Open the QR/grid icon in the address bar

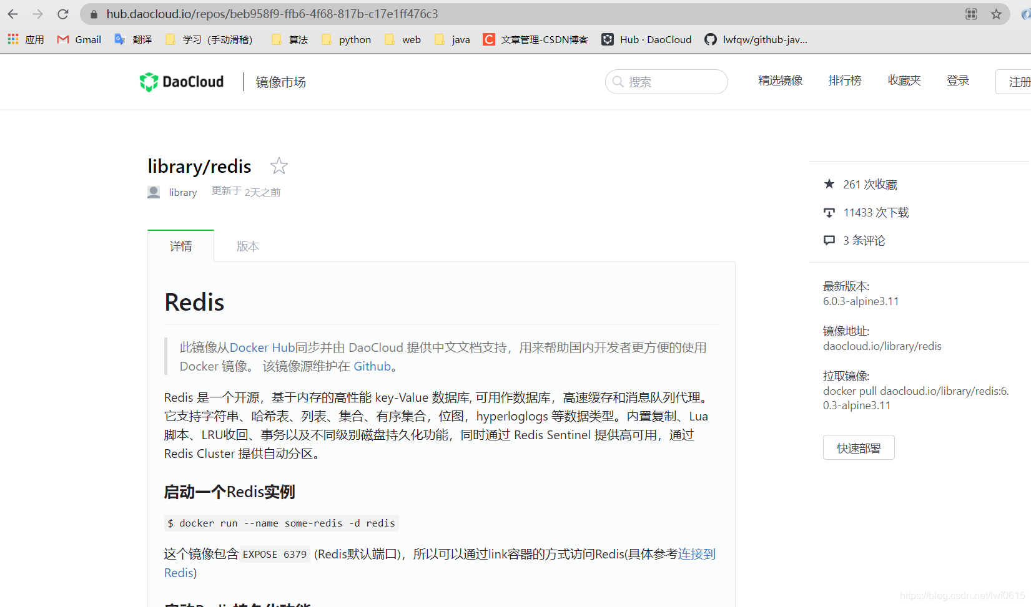click(971, 14)
